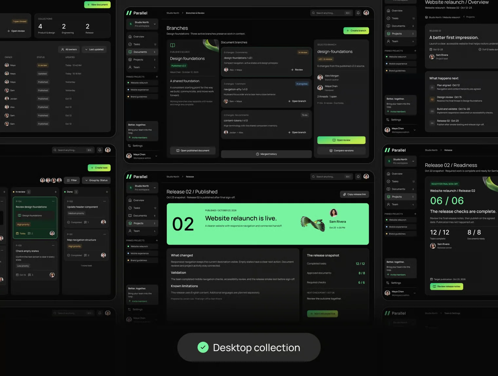Expand the Maya Chen account menu in Branches window
The height and width of the screenshot is (376, 498).
(x=142, y=156)
